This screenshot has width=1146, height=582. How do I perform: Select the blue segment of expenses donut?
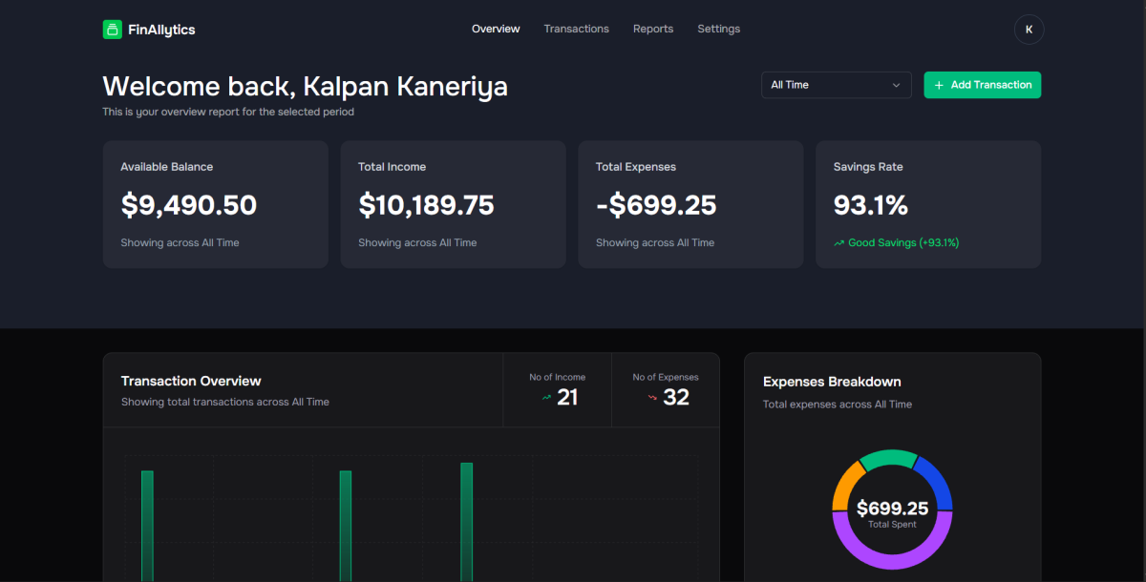coord(936,480)
